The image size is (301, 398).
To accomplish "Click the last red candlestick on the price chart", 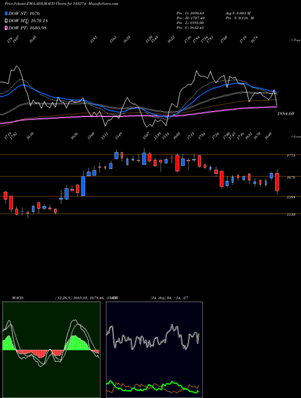I will (x=277, y=182).
